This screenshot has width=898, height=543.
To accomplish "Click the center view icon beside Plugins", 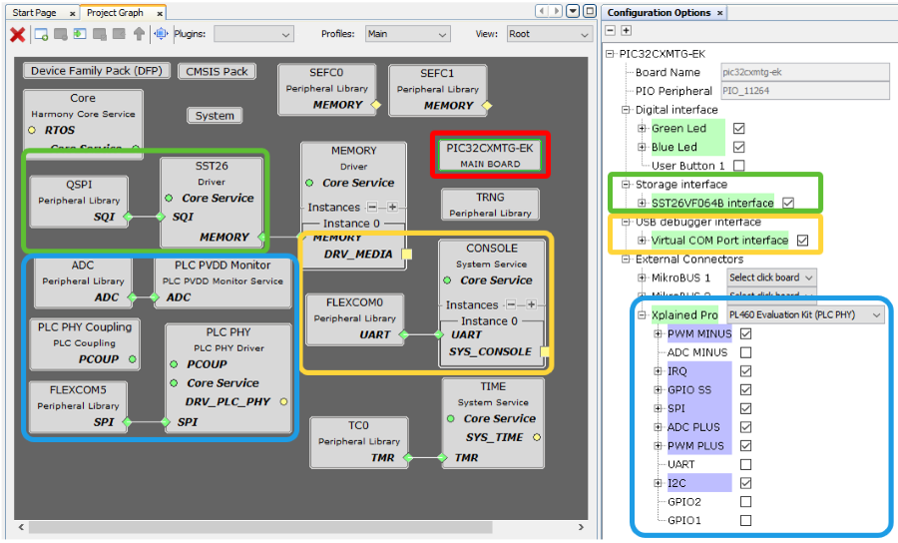I will click(x=161, y=34).
